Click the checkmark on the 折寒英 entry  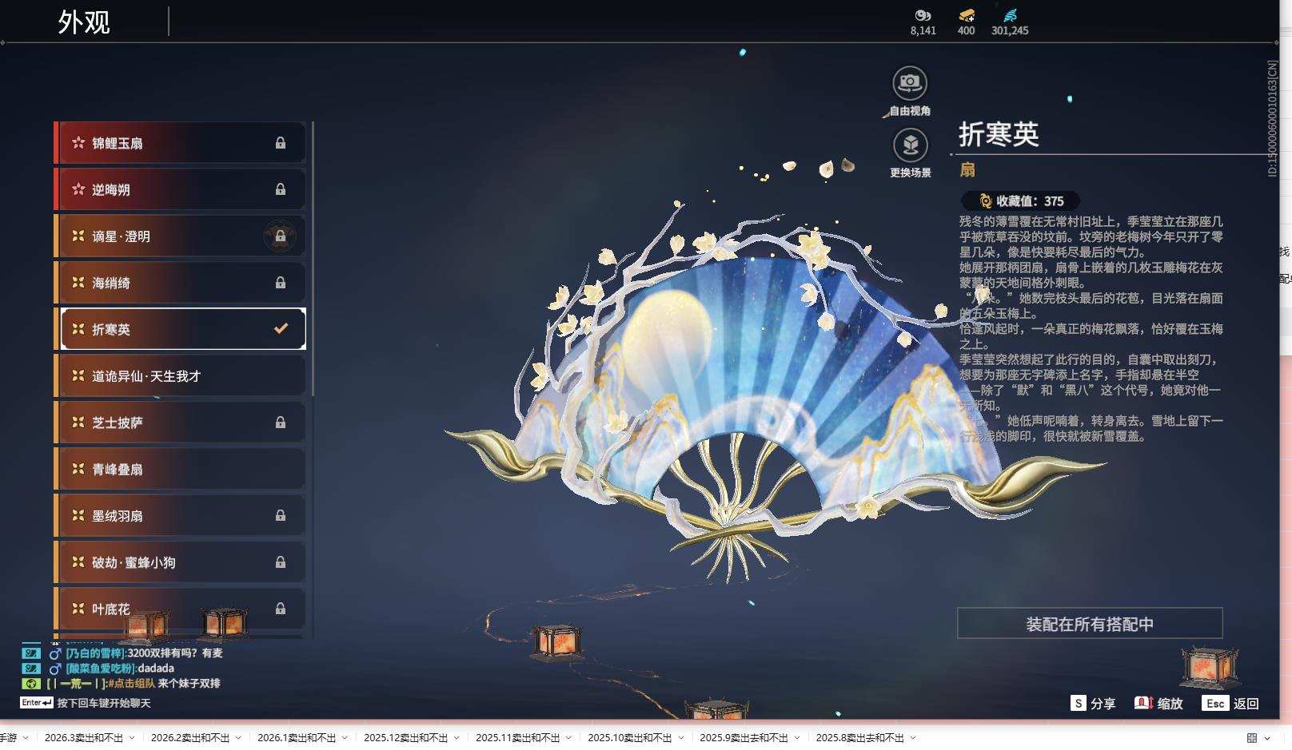(x=280, y=328)
